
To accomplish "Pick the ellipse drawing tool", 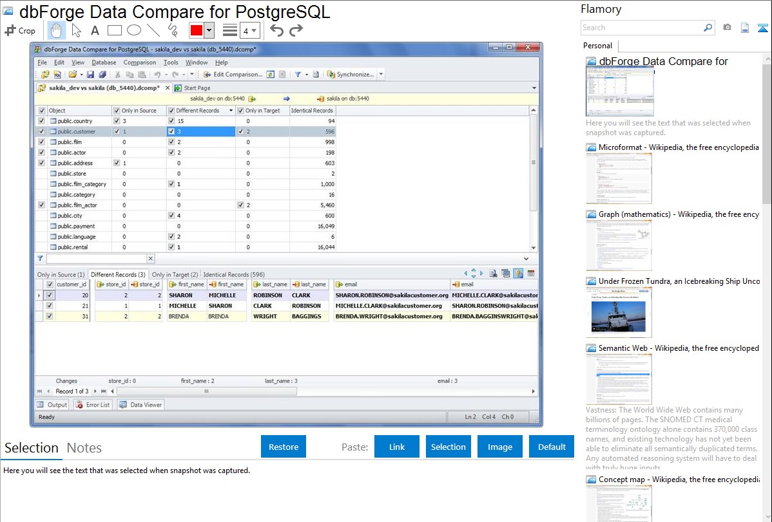I will (x=134, y=30).
